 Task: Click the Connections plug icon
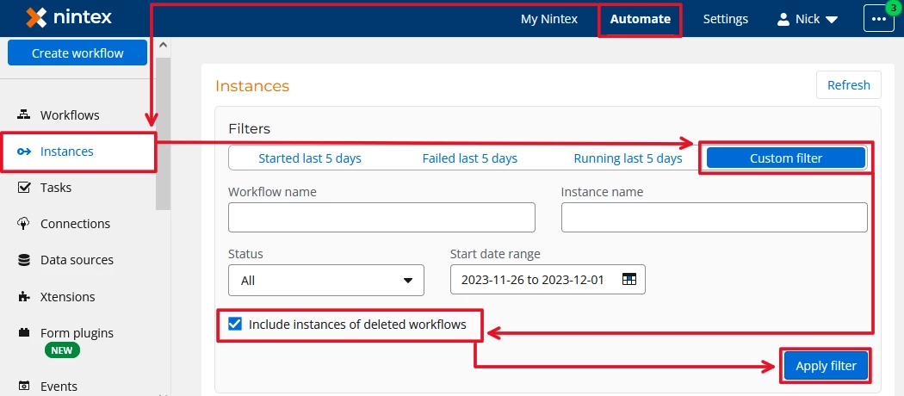[x=23, y=224]
